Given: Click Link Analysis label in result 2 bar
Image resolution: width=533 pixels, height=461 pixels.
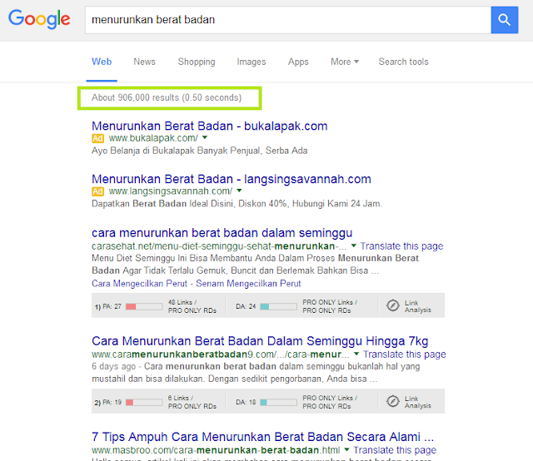Looking at the screenshot, I should [418, 402].
